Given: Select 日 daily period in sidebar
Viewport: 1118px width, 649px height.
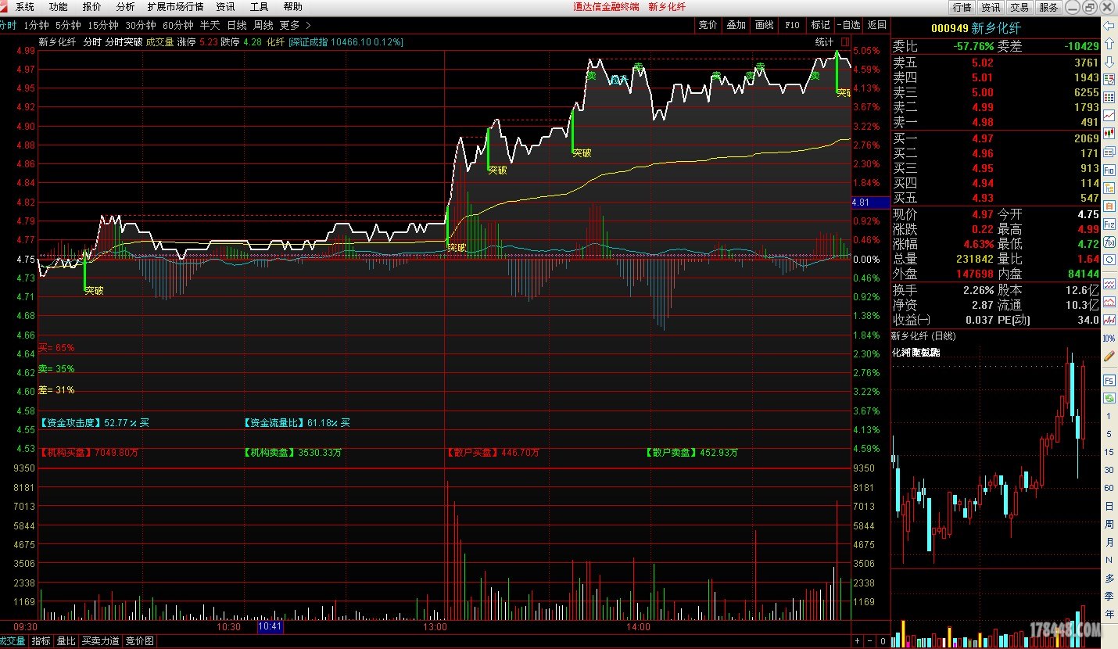Looking at the screenshot, I should click(1109, 506).
